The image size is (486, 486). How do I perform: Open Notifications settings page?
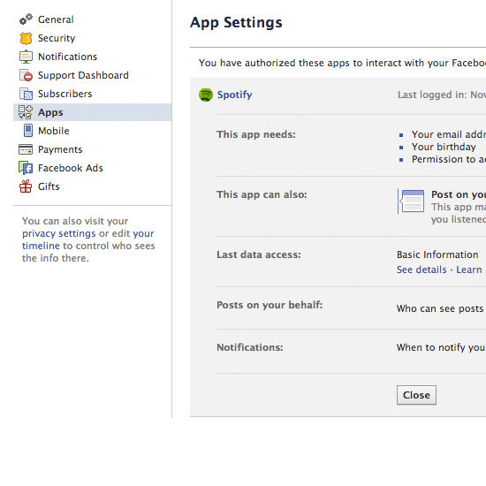pyautogui.click(x=67, y=57)
